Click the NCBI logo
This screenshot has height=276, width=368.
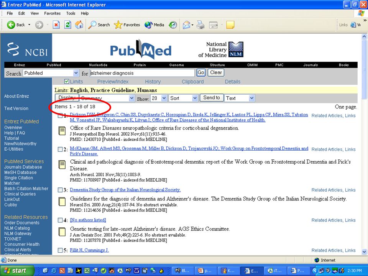(x=27, y=49)
